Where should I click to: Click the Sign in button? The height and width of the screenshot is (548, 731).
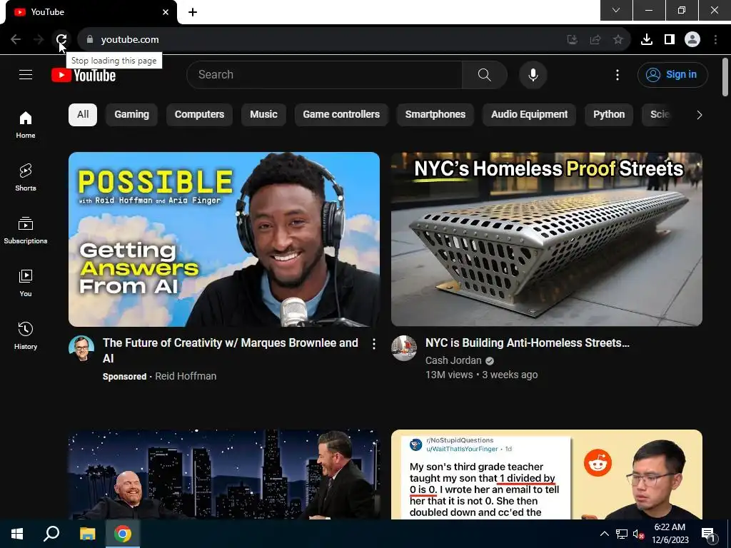click(x=672, y=74)
